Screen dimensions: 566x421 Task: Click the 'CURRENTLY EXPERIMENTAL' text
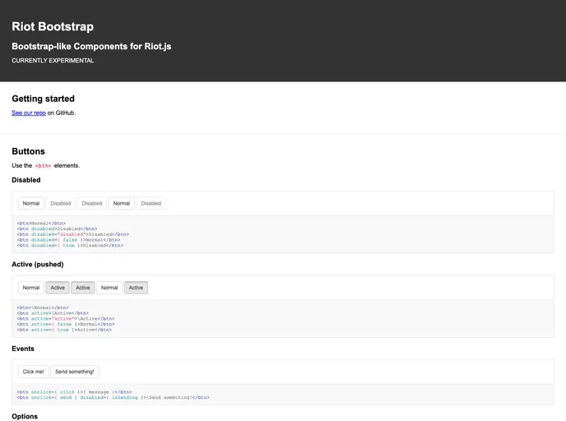click(53, 61)
